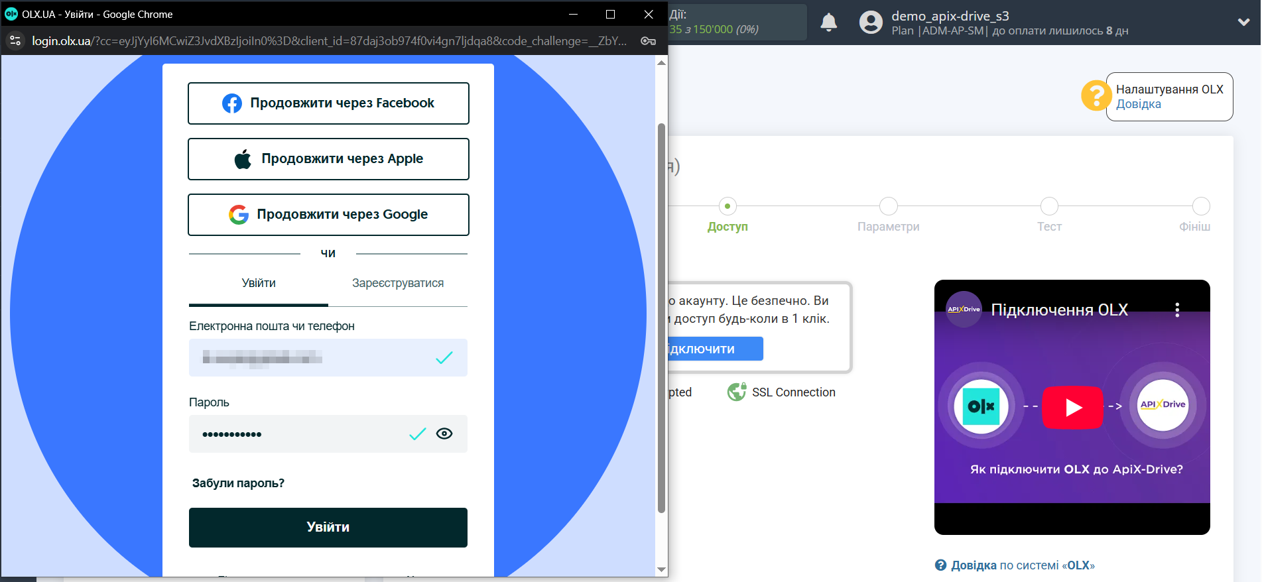This screenshot has width=1262, height=582.
Task: Click the password key icon in address bar
Action: point(649,41)
